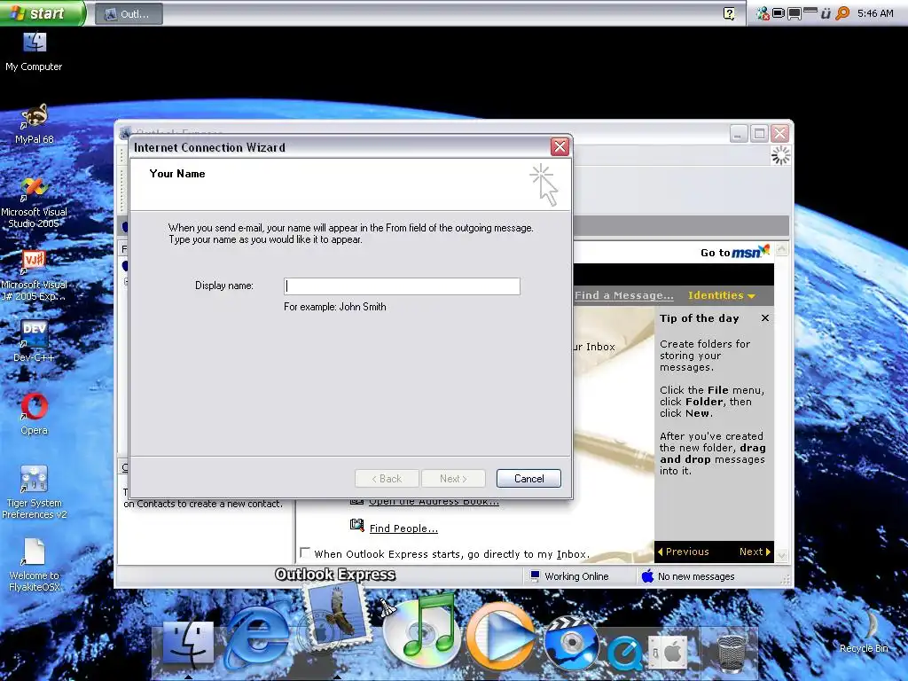The width and height of the screenshot is (908, 681).
Task: Select Welcome to FlyakiteOSX document icon
Action: tap(35, 565)
